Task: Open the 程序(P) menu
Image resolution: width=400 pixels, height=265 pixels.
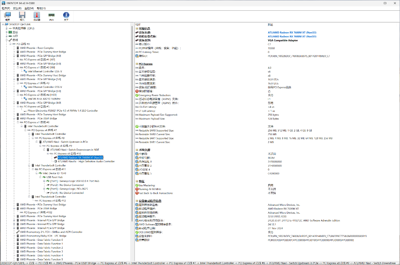Action: 6,8
